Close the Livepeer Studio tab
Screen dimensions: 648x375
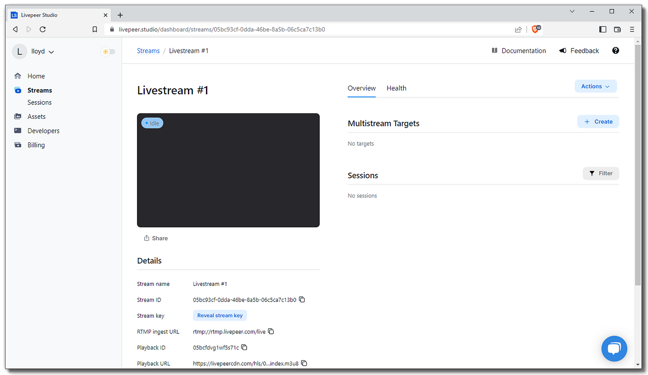coord(106,15)
